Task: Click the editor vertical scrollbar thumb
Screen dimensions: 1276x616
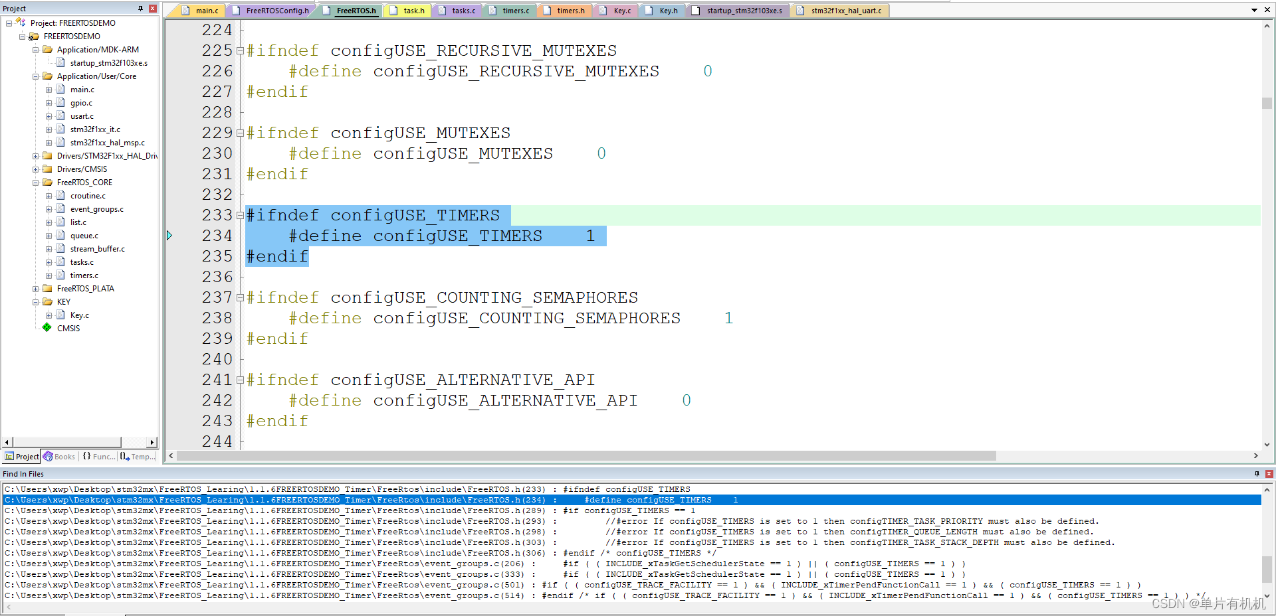Action: pyautogui.click(x=1267, y=103)
